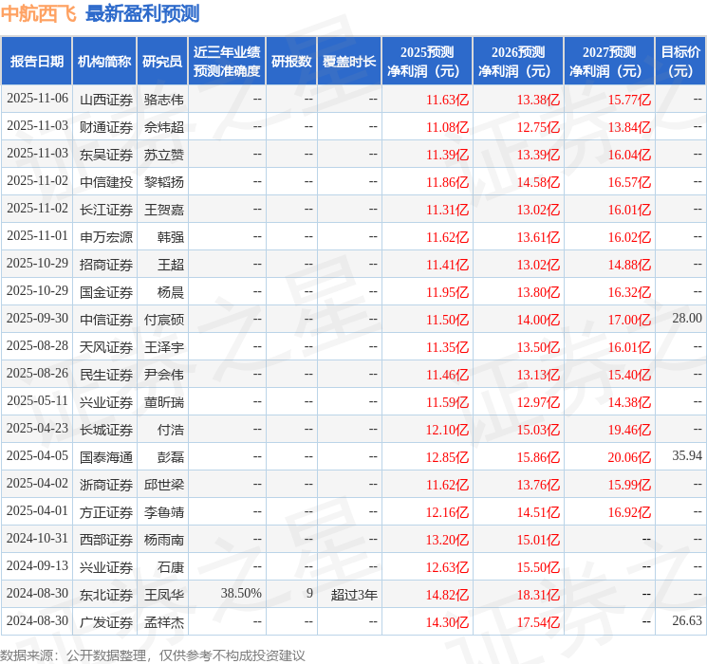Open the 山西证券 institution entry
707x664 pixels.
tap(105, 99)
